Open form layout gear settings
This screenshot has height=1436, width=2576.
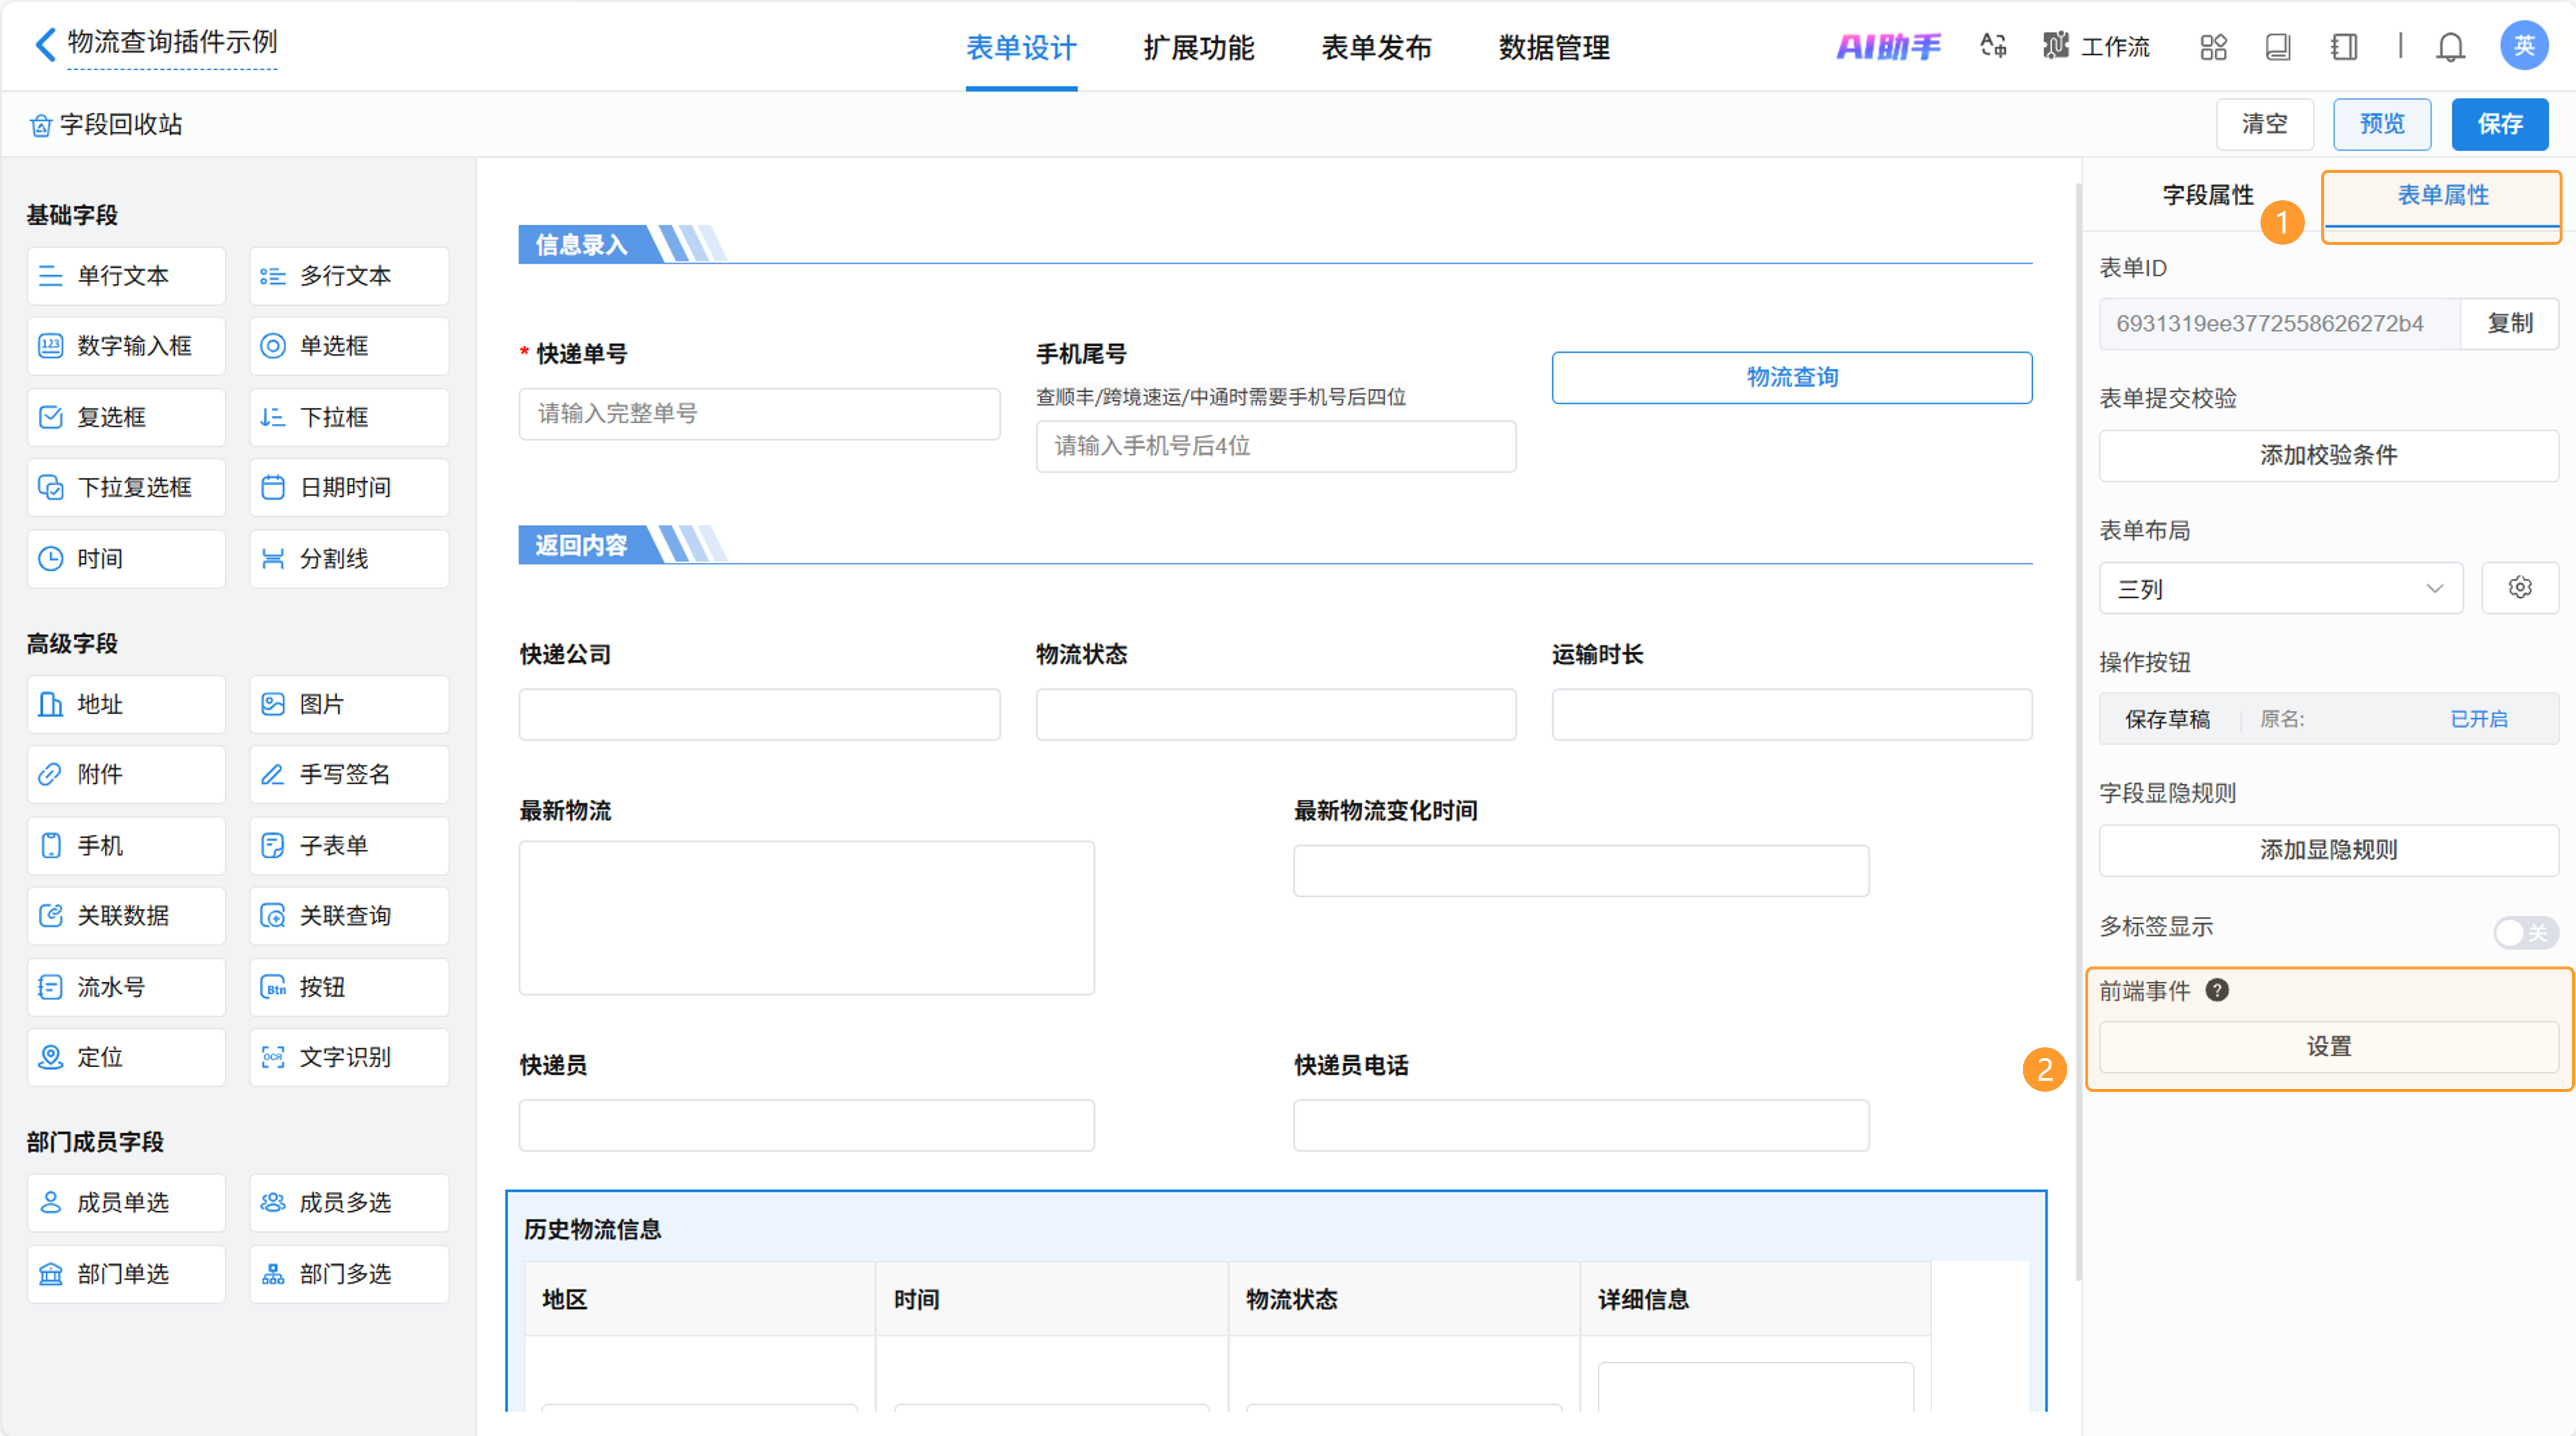click(2520, 588)
